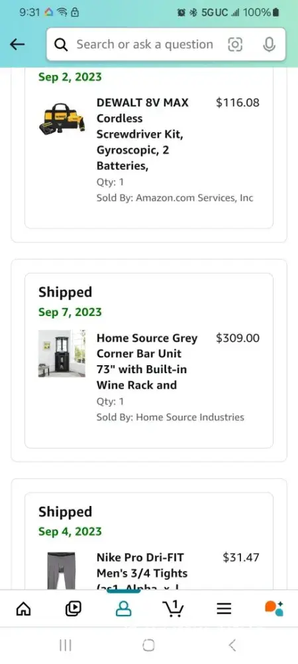This screenshot has width=298, height=664.
Task: Open the Rufus AI assistant icon
Action: click(274, 608)
